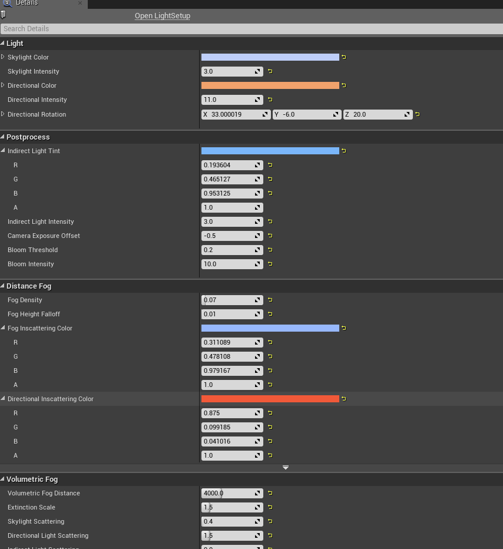Collapse Indirect Light Tint channels

click(x=3, y=151)
